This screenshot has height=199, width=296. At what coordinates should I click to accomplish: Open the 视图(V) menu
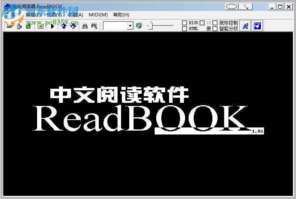tap(54, 15)
